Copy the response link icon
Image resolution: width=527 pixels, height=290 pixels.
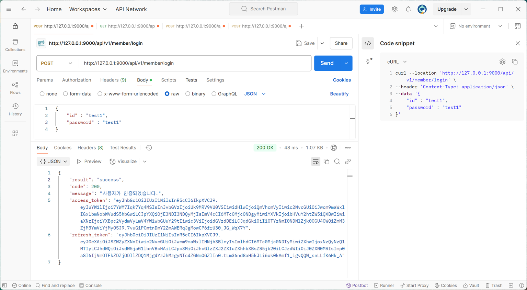pyautogui.click(x=348, y=161)
